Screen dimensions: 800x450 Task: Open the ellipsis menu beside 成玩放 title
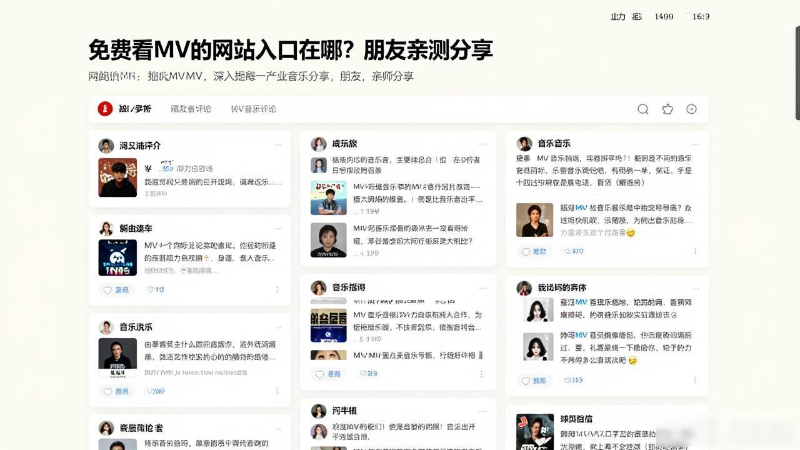point(482,143)
